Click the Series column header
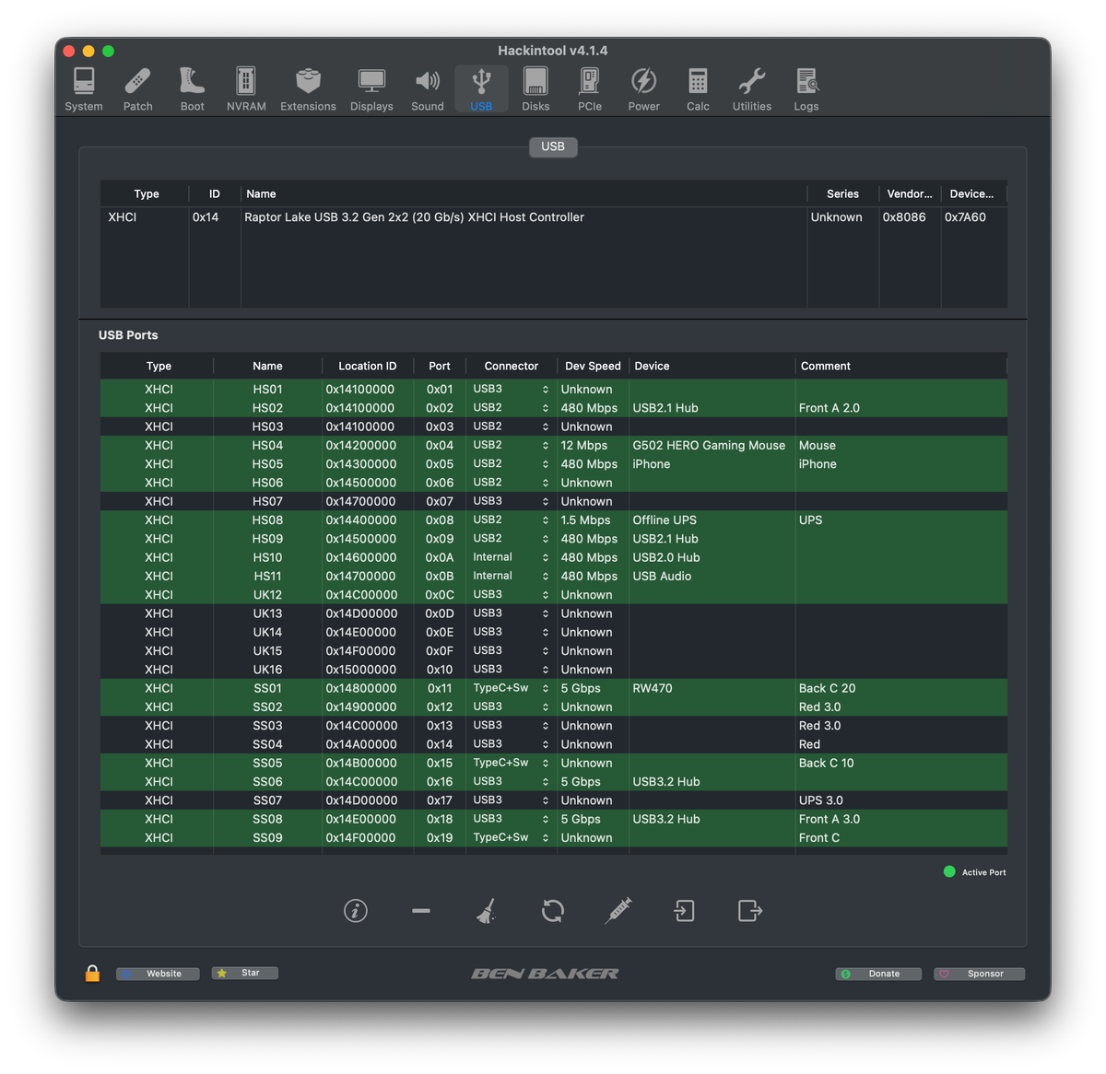 point(842,193)
